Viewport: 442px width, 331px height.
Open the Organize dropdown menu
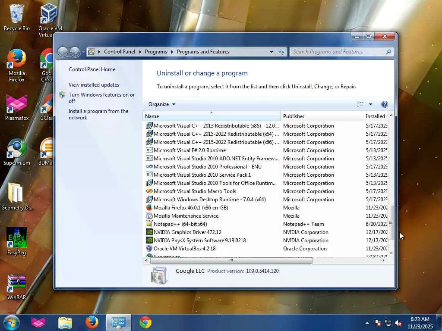(162, 104)
